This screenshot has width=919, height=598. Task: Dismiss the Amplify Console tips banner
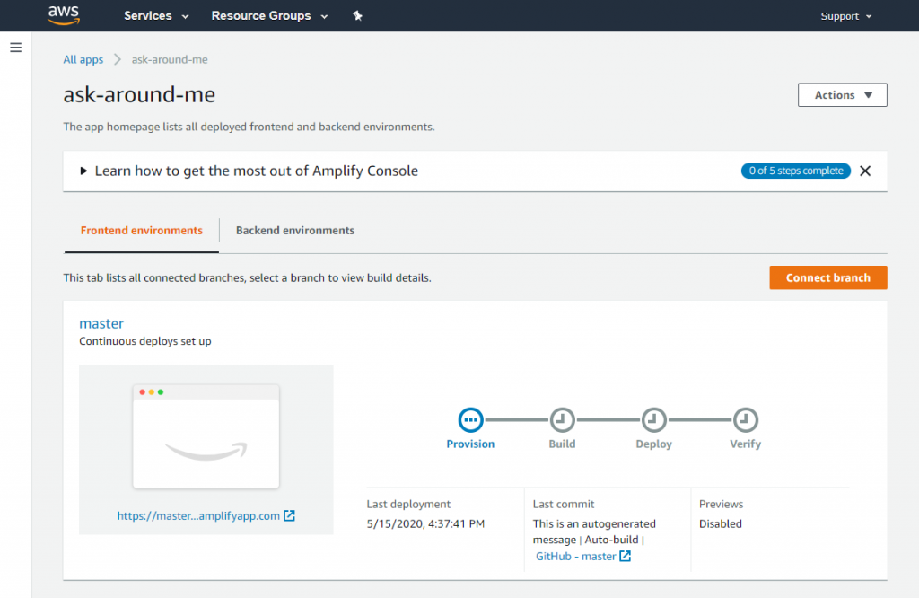(864, 171)
